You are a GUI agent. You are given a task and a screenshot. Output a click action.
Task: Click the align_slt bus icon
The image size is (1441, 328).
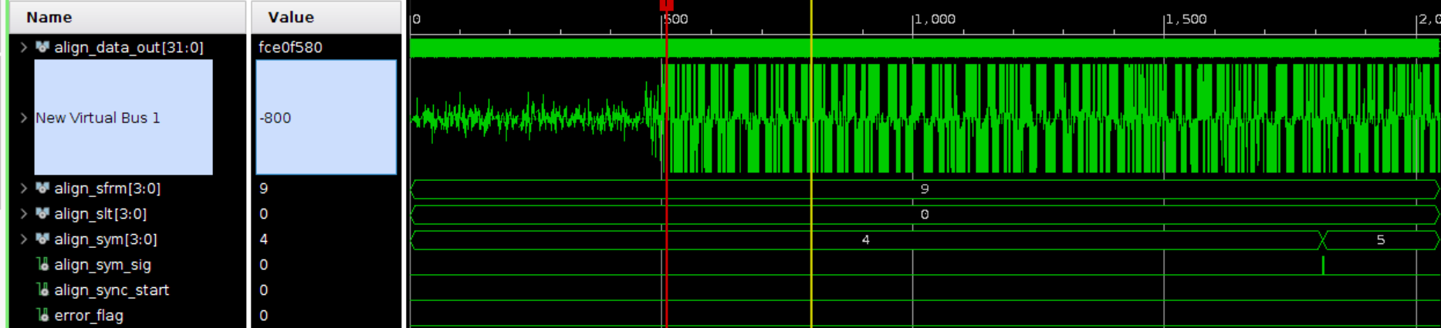click(42, 213)
